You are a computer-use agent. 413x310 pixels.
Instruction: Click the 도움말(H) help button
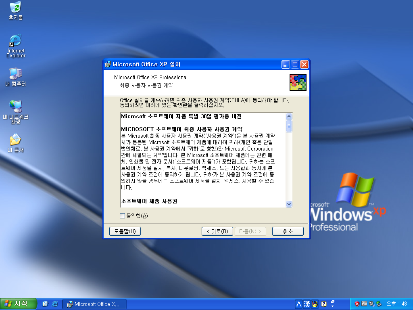pos(125,231)
